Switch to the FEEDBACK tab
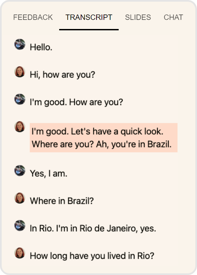 [x=33, y=17]
